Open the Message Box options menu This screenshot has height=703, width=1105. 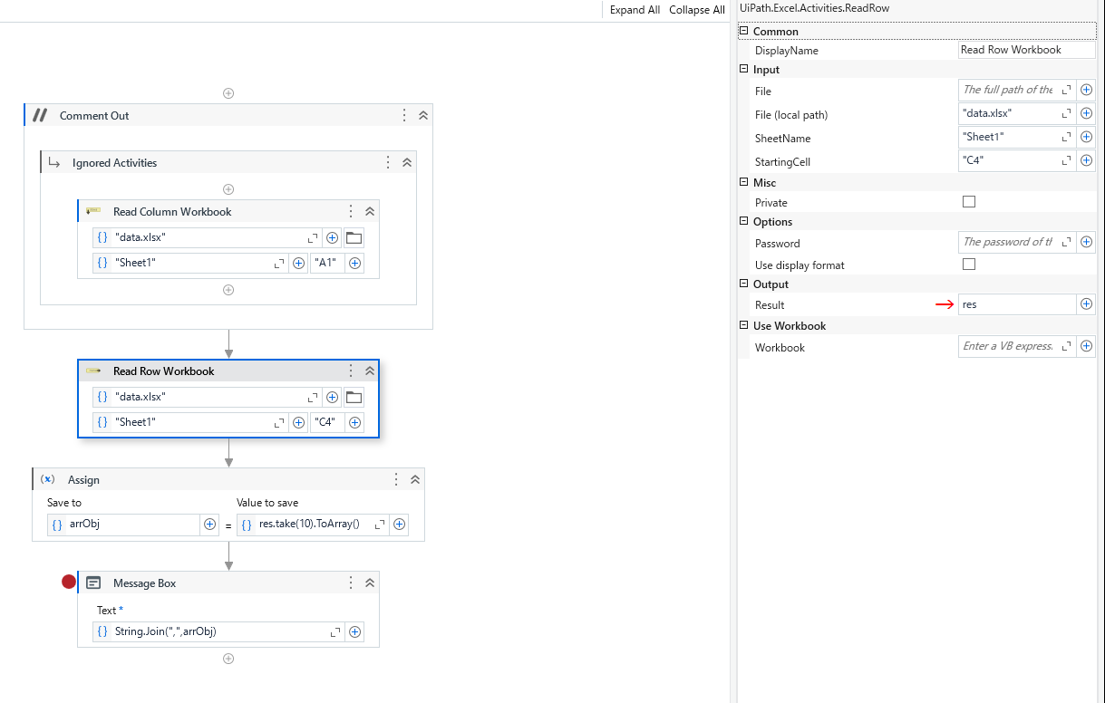pyautogui.click(x=351, y=583)
